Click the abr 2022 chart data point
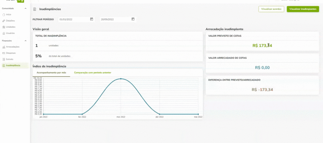The height and width of the screenshot is (143, 323). 160,114
